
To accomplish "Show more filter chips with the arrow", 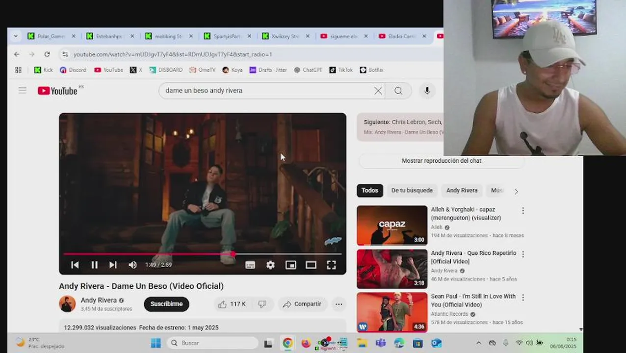I will [x=516, y=191].
